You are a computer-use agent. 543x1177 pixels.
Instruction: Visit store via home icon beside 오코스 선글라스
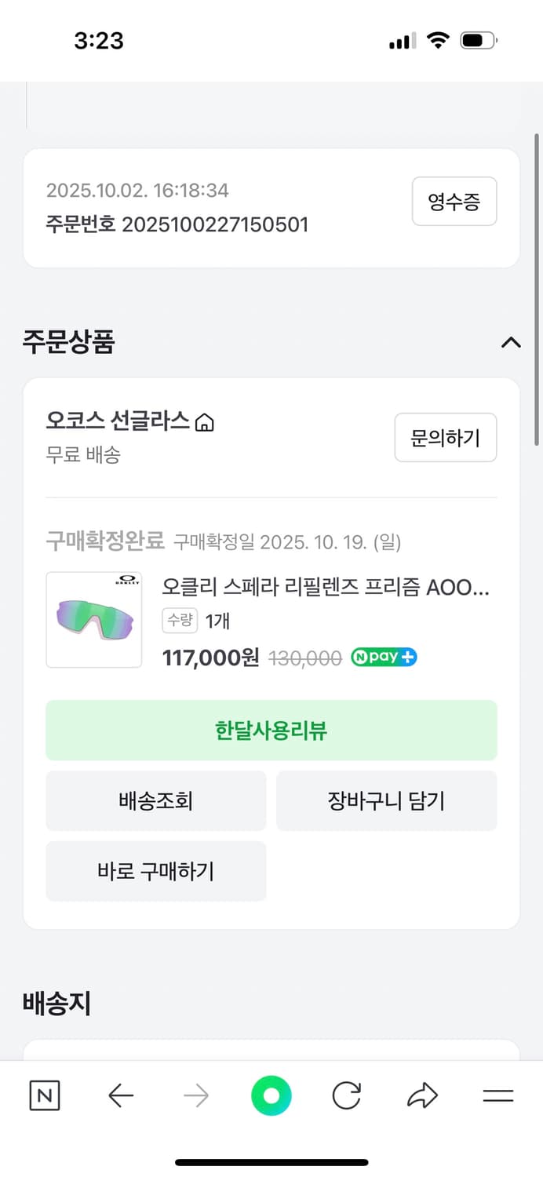[204, 421]
